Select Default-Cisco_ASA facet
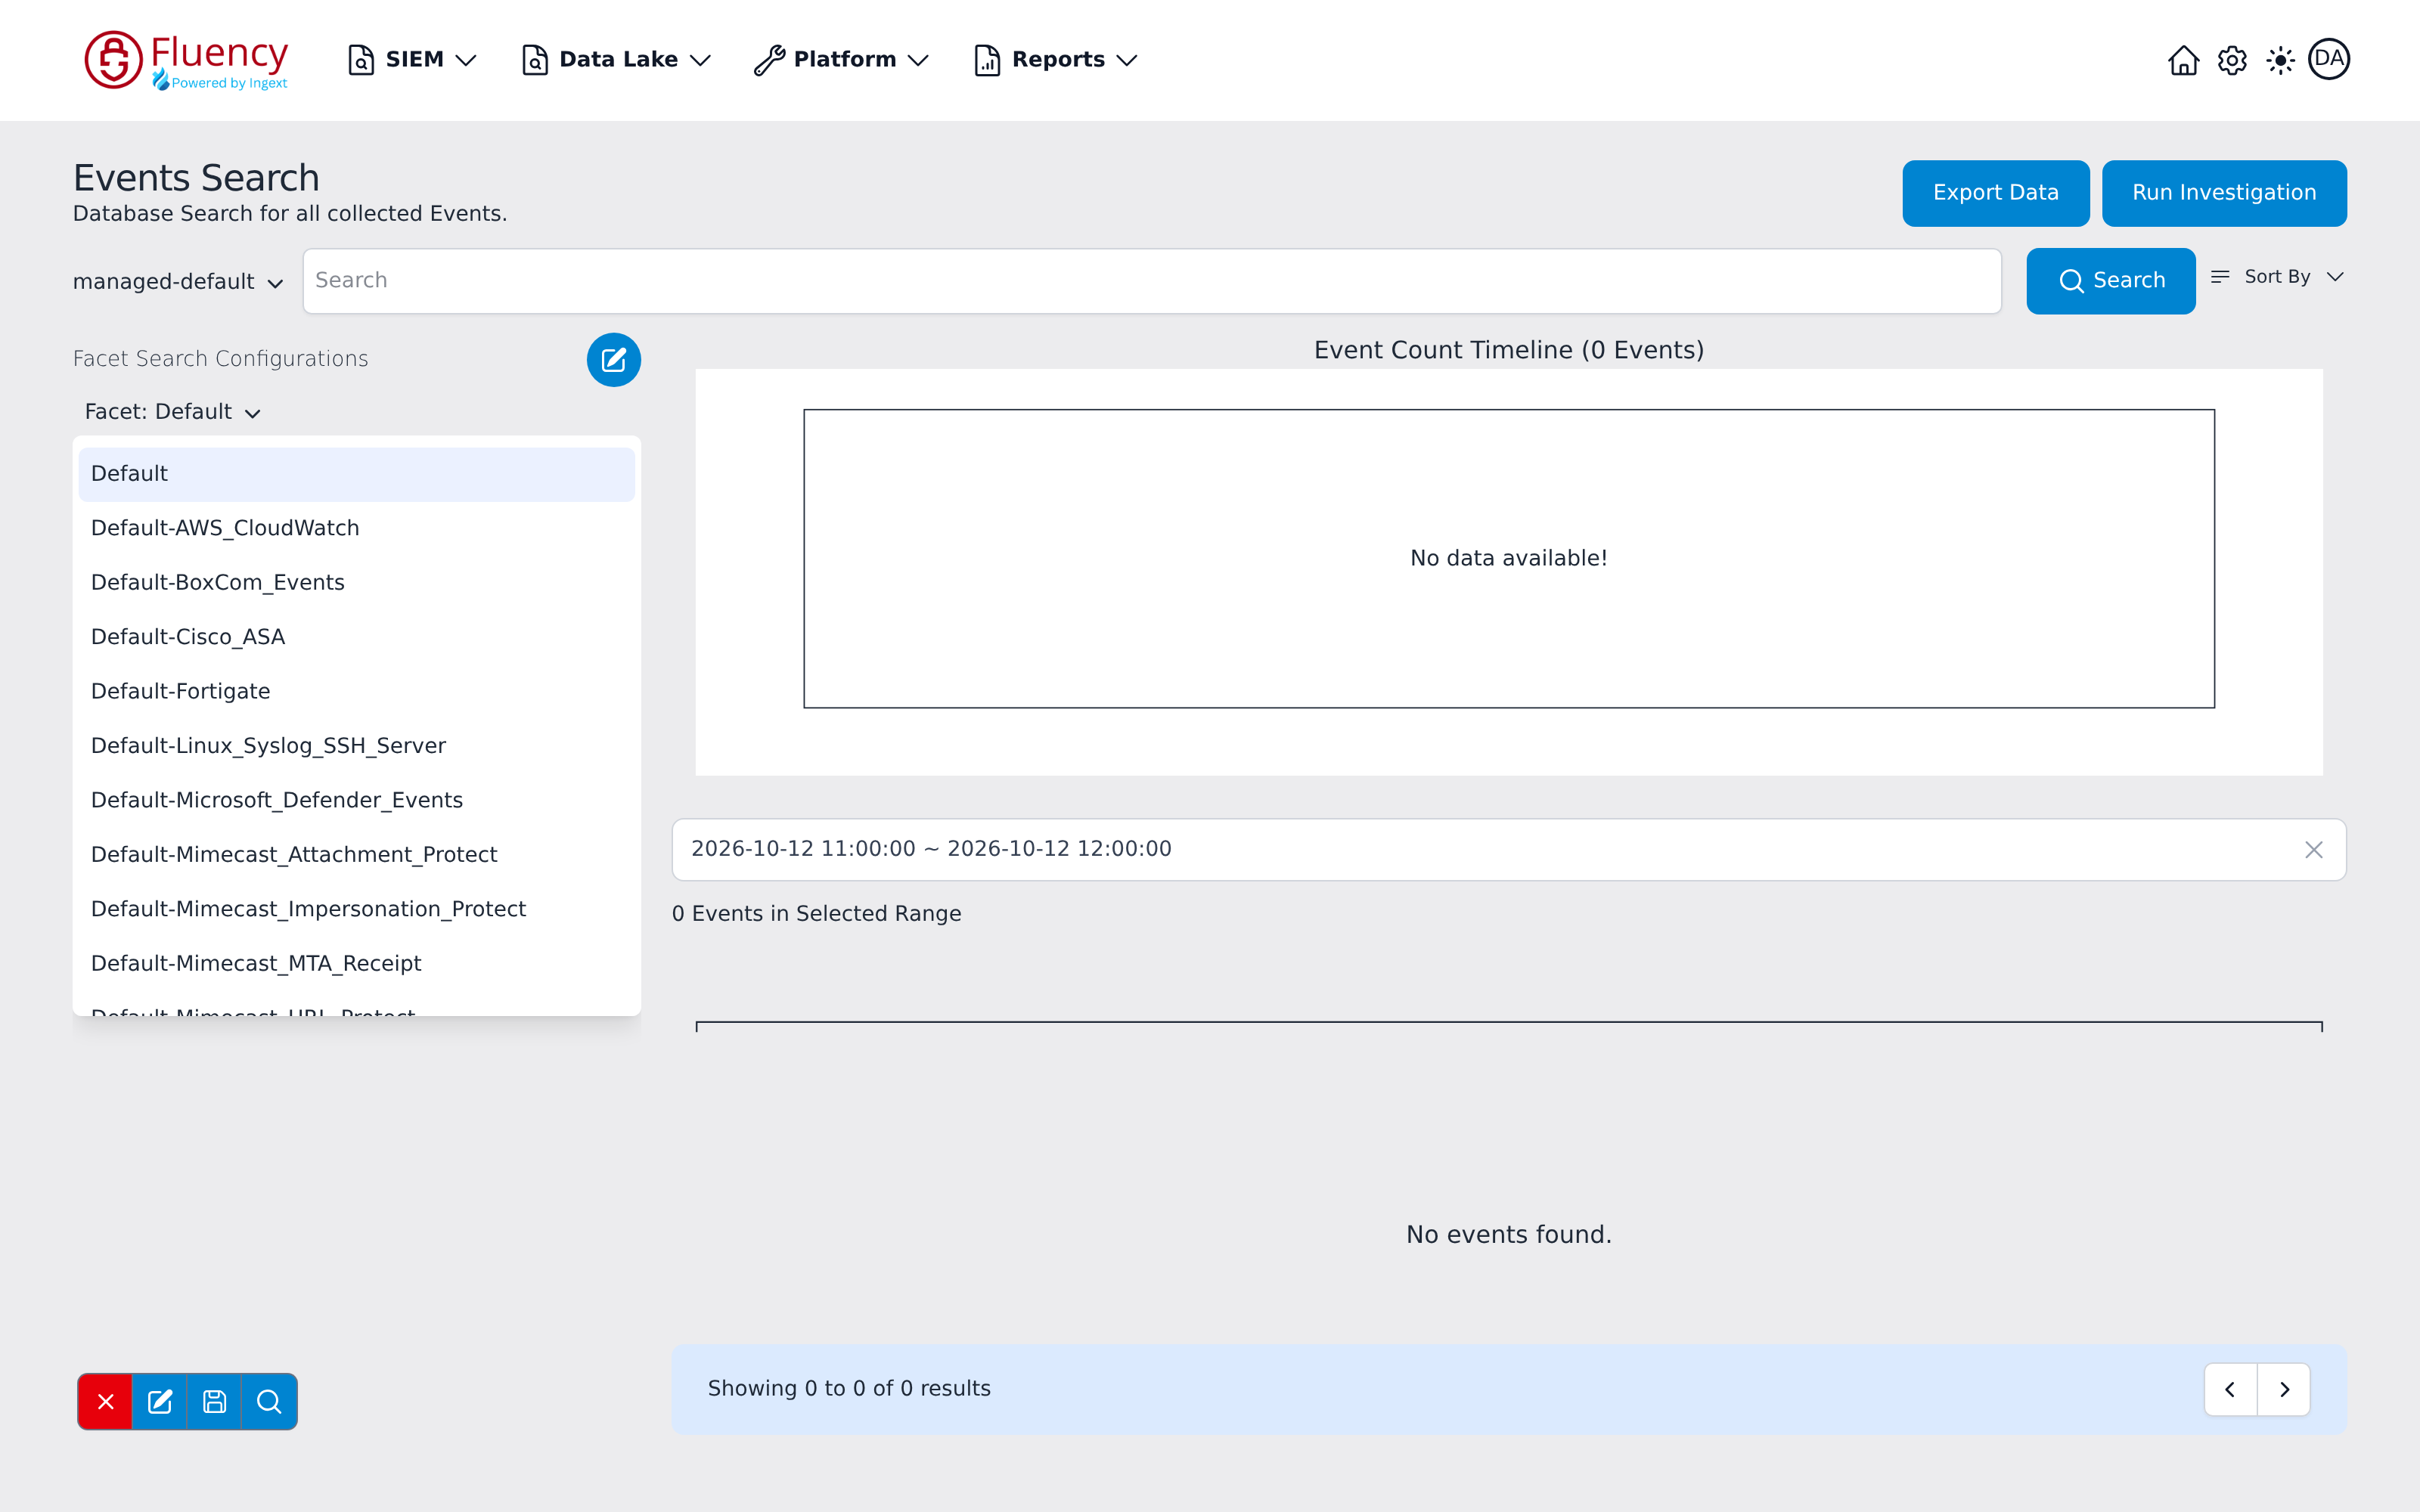This screenshot has height=1512, width=2420. (356, 637)
